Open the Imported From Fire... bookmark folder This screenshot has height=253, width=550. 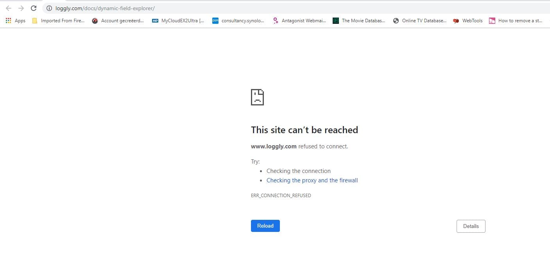click(x=58, y=21)
